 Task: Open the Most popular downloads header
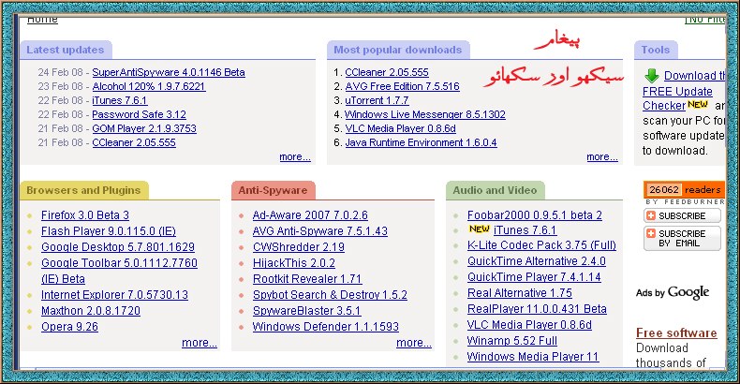click(398, 50)
